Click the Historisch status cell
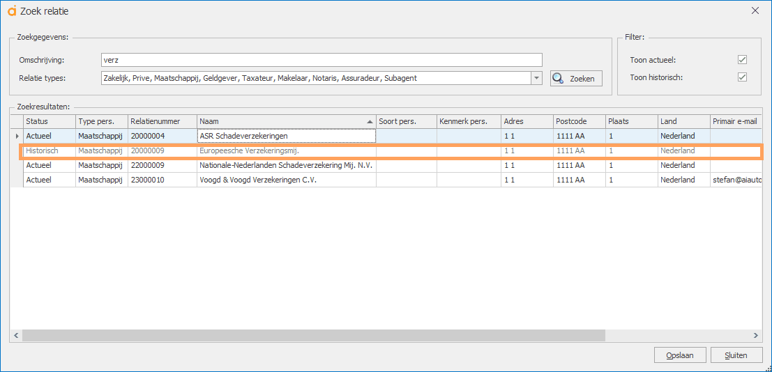Viewport: 772px width, 372px height. click(50, 150)
